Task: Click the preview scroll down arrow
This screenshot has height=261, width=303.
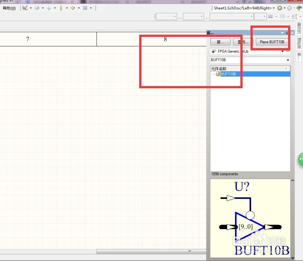Action: tap(293, 258)
